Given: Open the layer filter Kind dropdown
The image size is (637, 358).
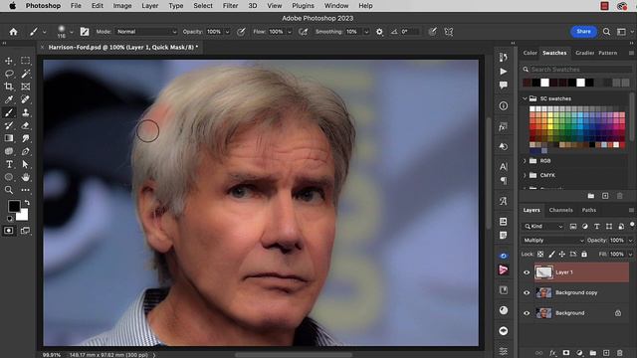Looking at the screenshot, I should coord(543,226).
